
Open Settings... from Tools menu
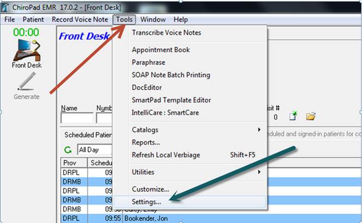click(190, 202)
